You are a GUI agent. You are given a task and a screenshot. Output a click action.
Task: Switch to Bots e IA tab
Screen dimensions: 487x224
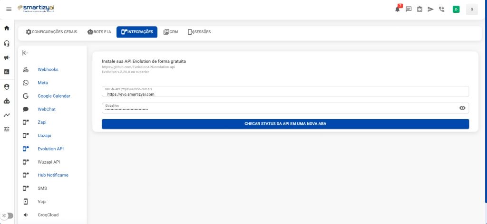pyautogui.click(x=99, y=32)
